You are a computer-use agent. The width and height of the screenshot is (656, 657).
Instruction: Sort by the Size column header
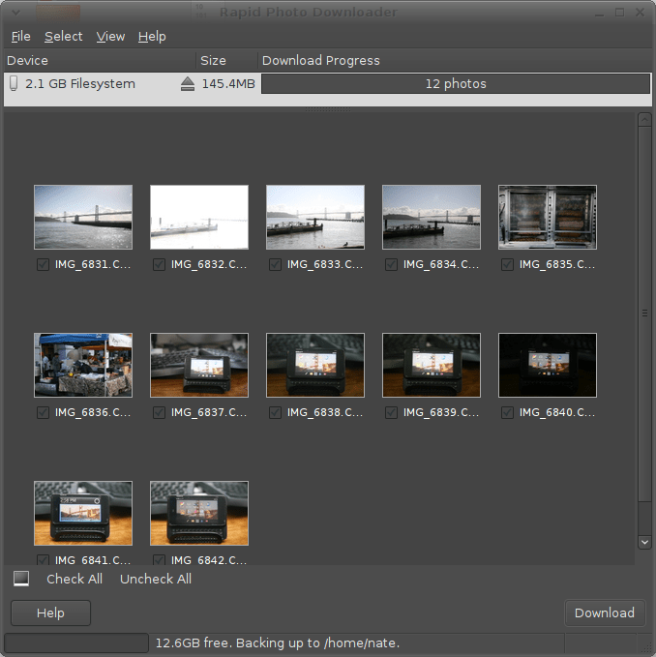(x=226, y=60)
